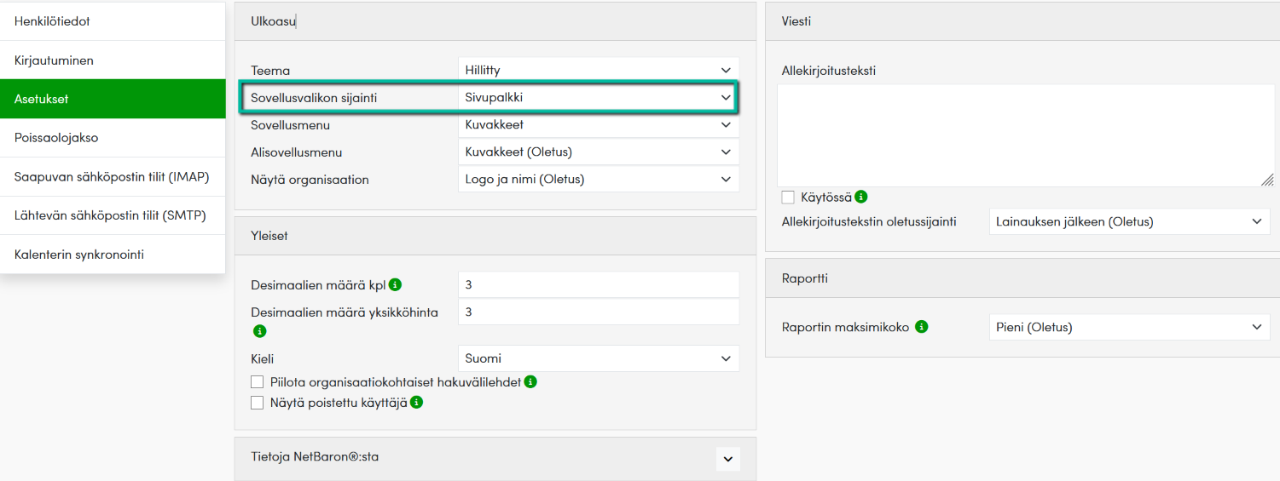The width and height of the screenshot is (1280, 481).
Task: Open the Kieli language dropdown
Action: tap(598, 358)
